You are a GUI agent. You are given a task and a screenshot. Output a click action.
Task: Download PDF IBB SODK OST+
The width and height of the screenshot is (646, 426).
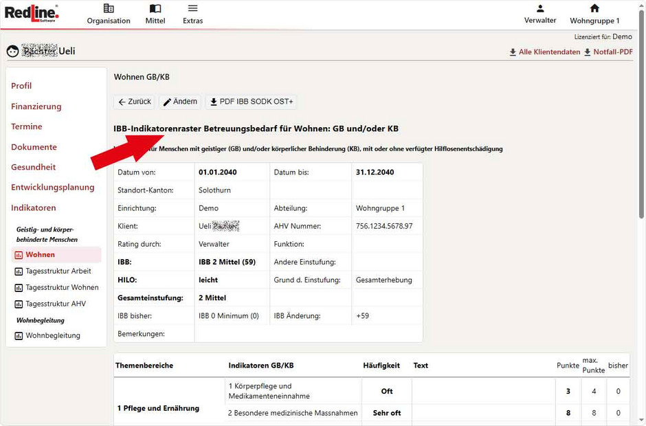(252, 102)
